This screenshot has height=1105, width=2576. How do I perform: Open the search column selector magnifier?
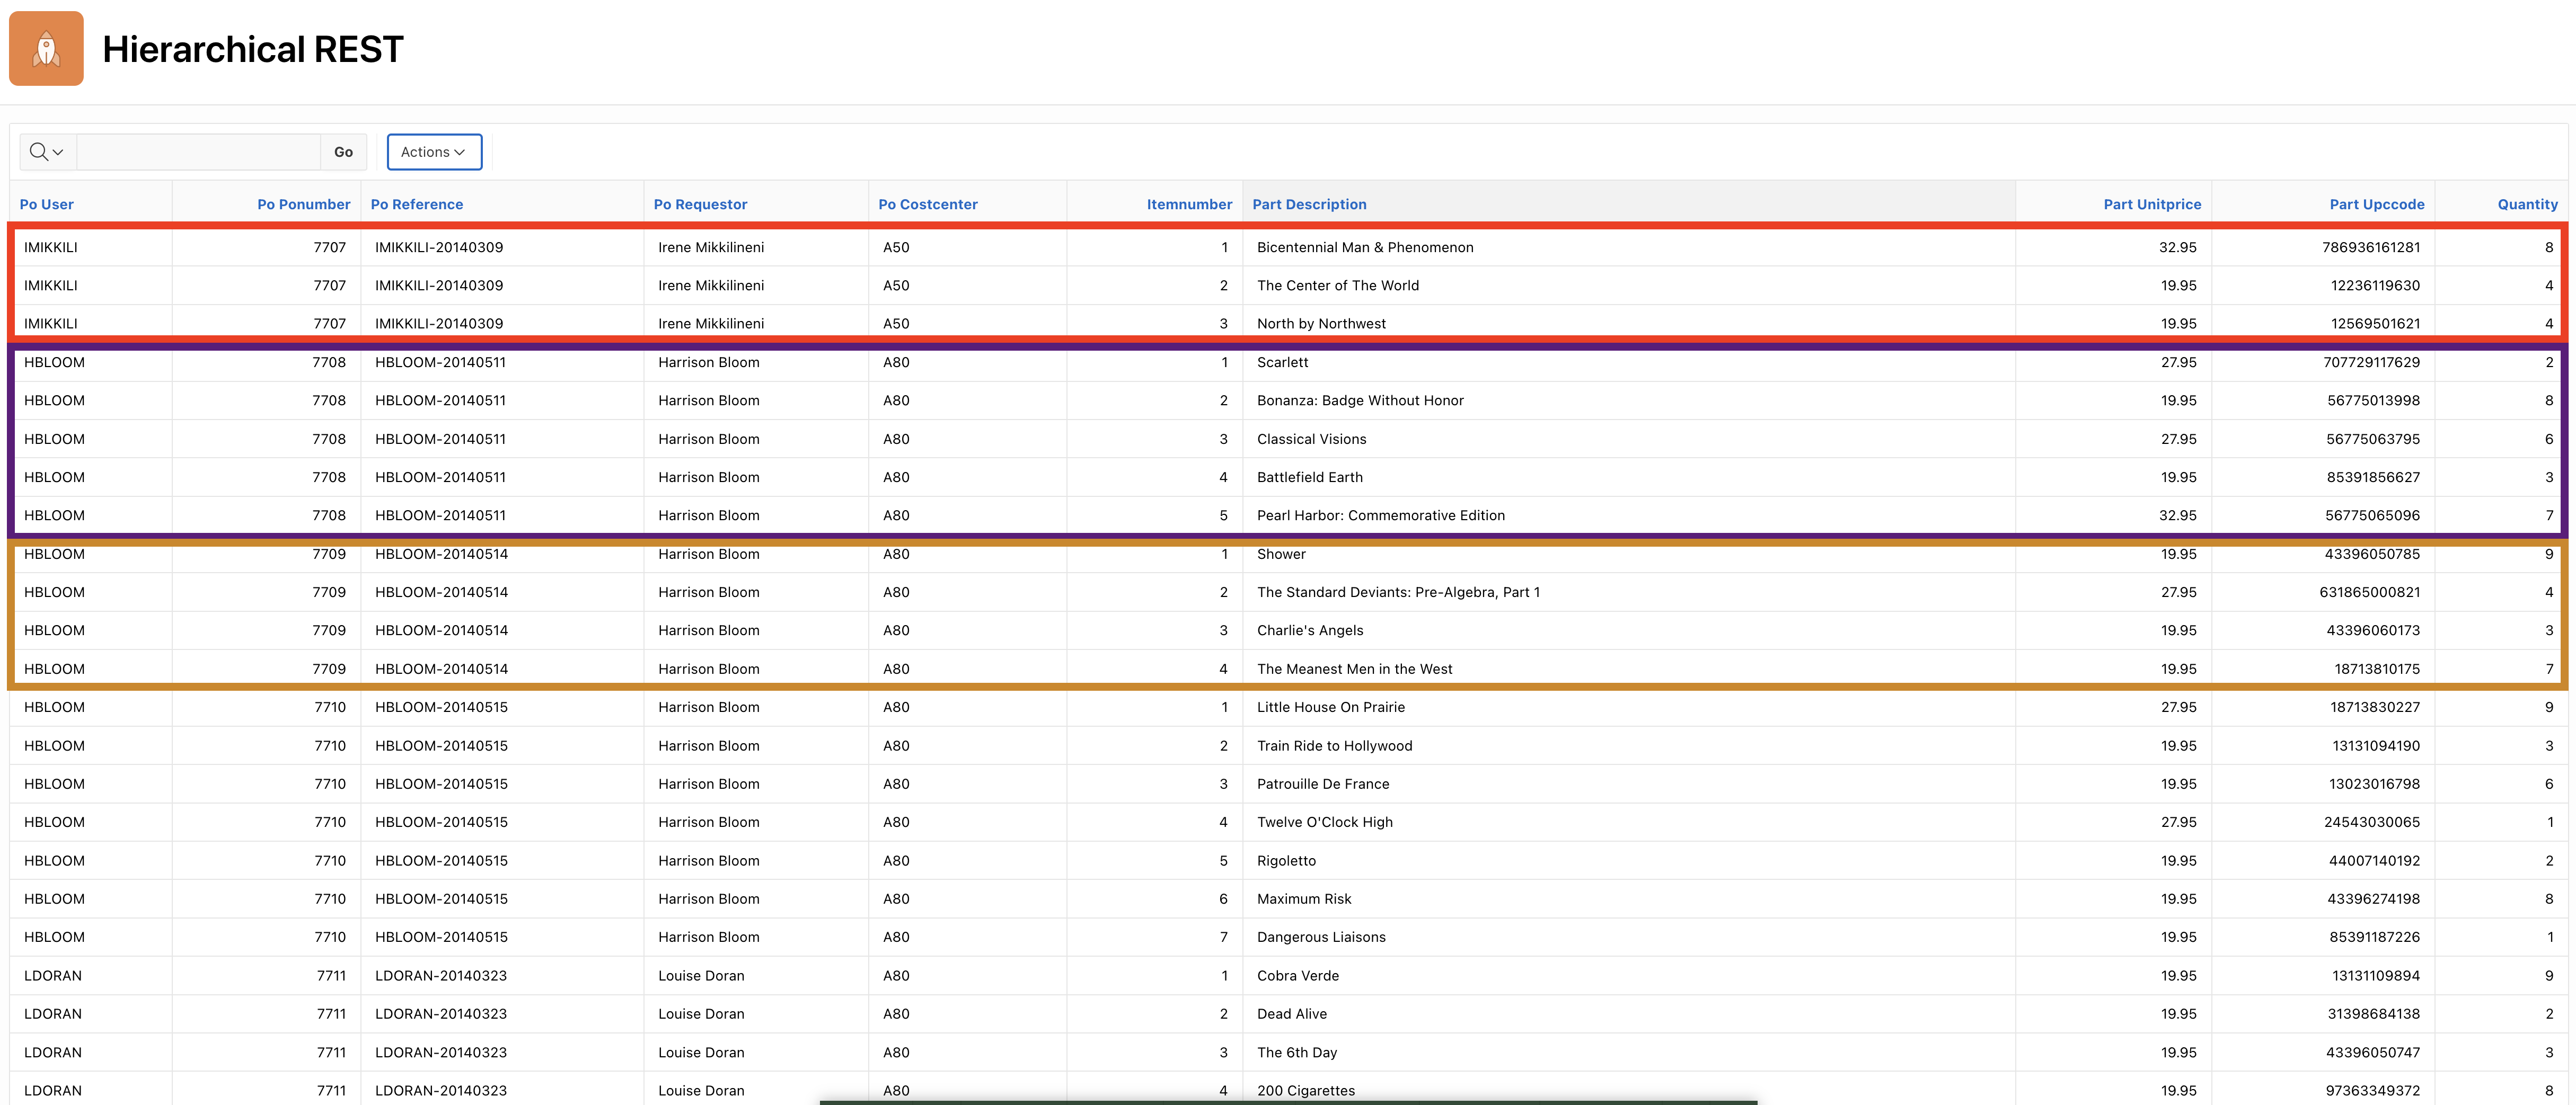46,152
